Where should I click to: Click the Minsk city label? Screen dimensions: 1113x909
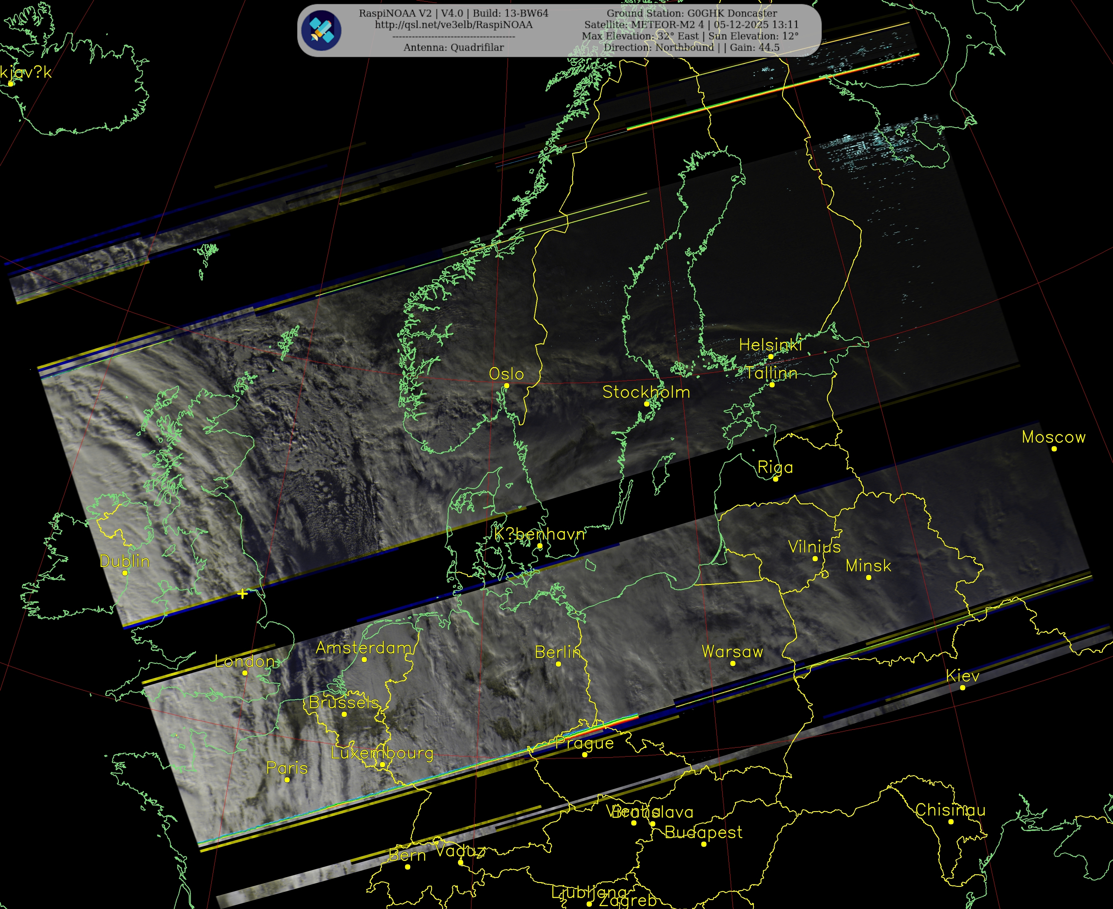(x=868, y=565)
